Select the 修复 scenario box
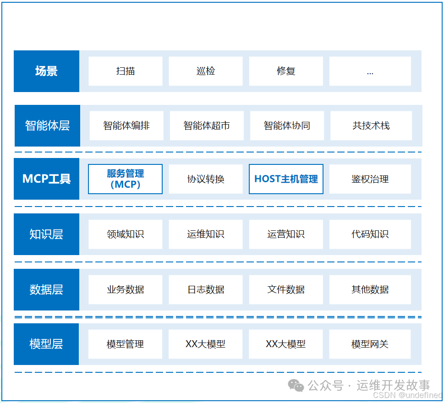444x403 pixels. 286,71
